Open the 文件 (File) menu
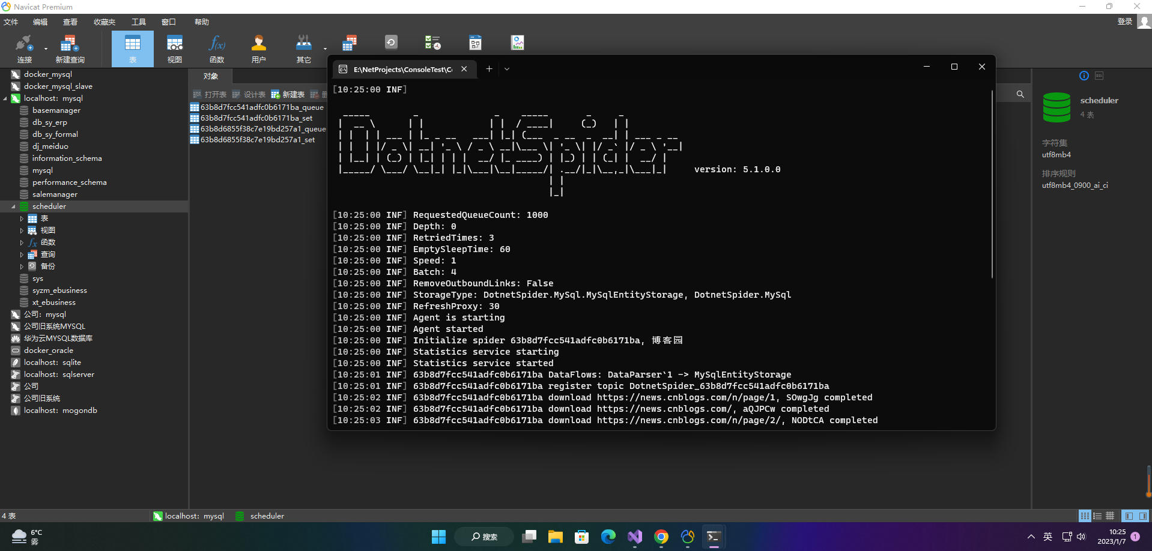 coord(11,22)
